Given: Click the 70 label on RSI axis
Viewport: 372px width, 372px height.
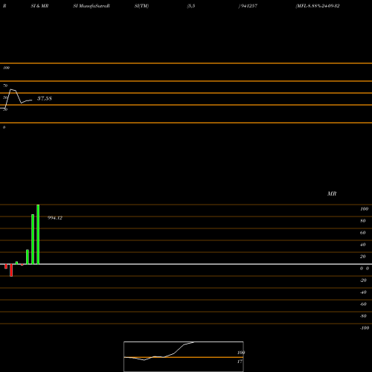Looking at the screenshot, I should click(5, 86).
